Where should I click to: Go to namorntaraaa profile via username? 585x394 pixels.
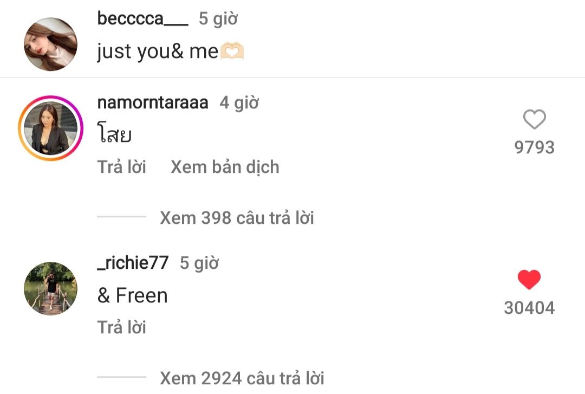153,102
